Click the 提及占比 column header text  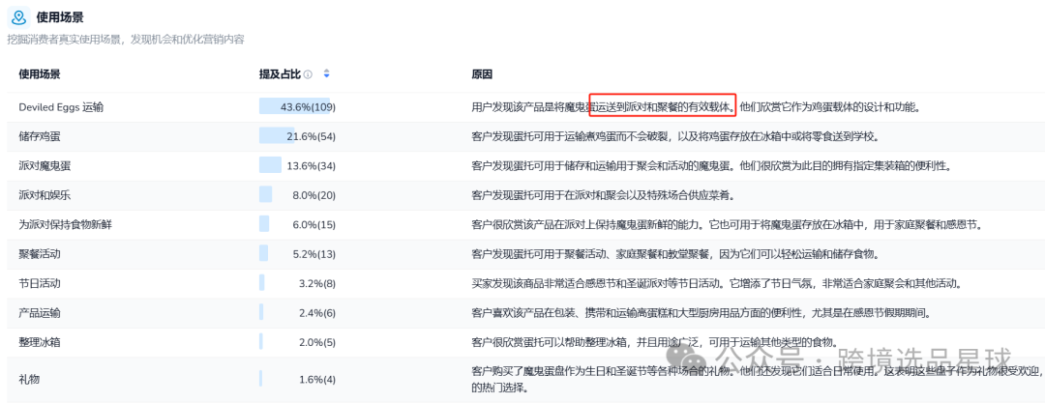pos(280,74)
